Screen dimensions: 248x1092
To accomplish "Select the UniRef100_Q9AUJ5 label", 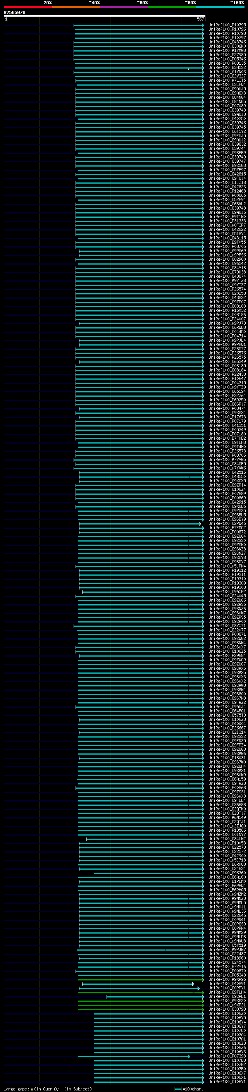I will pyautogui.click(x=227, y=89).
